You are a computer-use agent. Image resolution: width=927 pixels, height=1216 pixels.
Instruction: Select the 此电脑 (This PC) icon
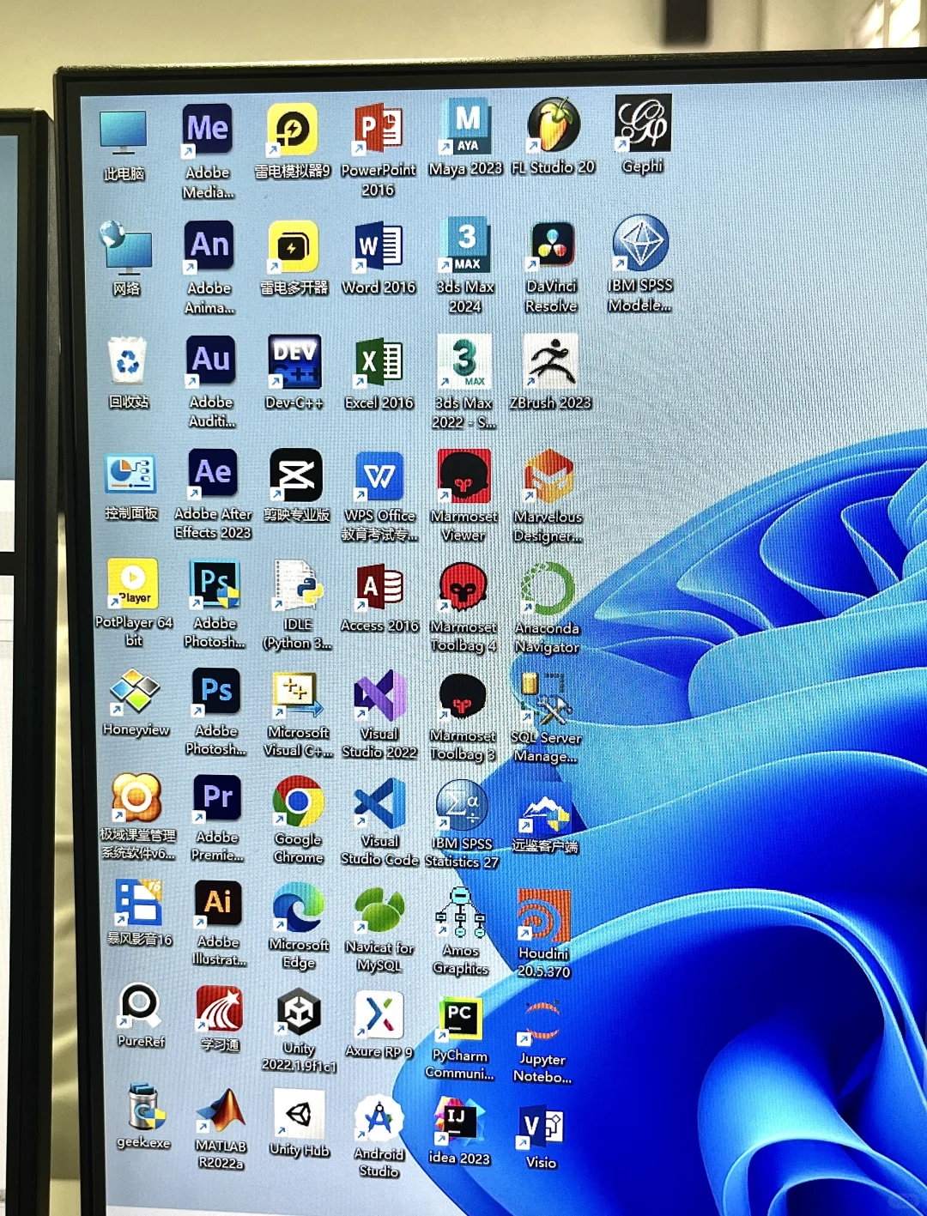pos(124,133)
